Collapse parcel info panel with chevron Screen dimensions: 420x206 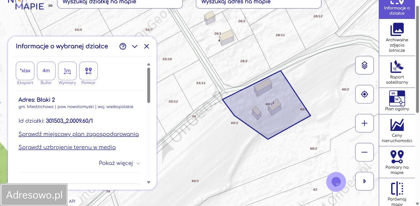(135, 47)
